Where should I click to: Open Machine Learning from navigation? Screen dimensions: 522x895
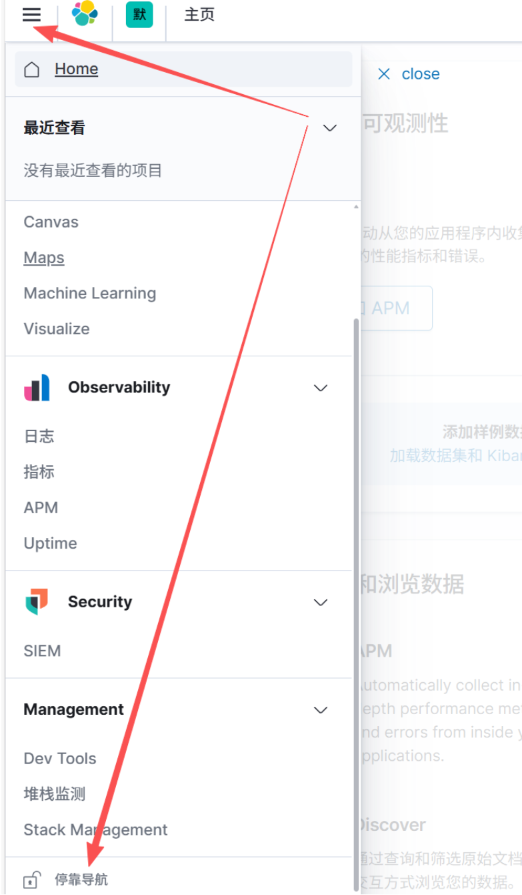pyautogui.click(x=90, y=293)
